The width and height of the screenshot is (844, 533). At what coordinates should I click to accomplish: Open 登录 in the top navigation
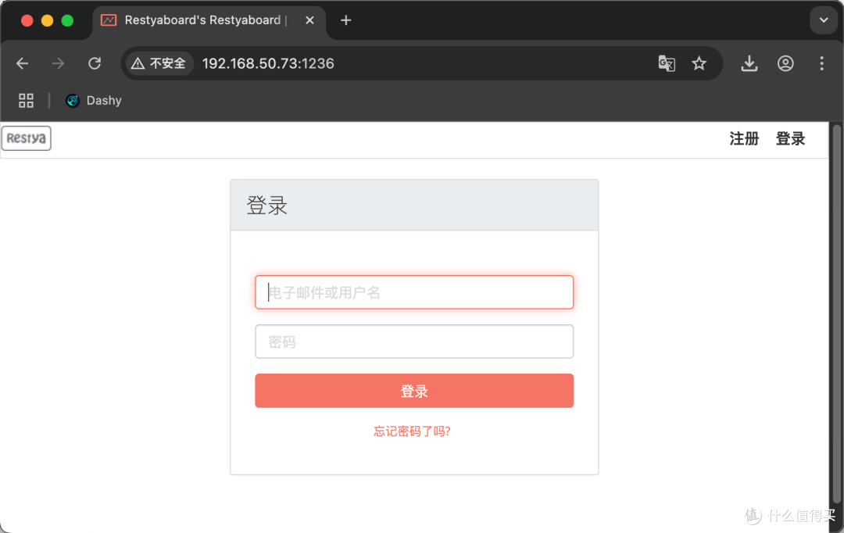790,139
